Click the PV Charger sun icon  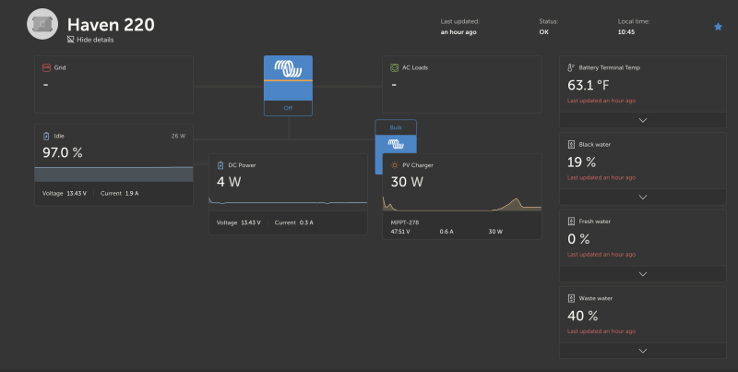point(395,165)
